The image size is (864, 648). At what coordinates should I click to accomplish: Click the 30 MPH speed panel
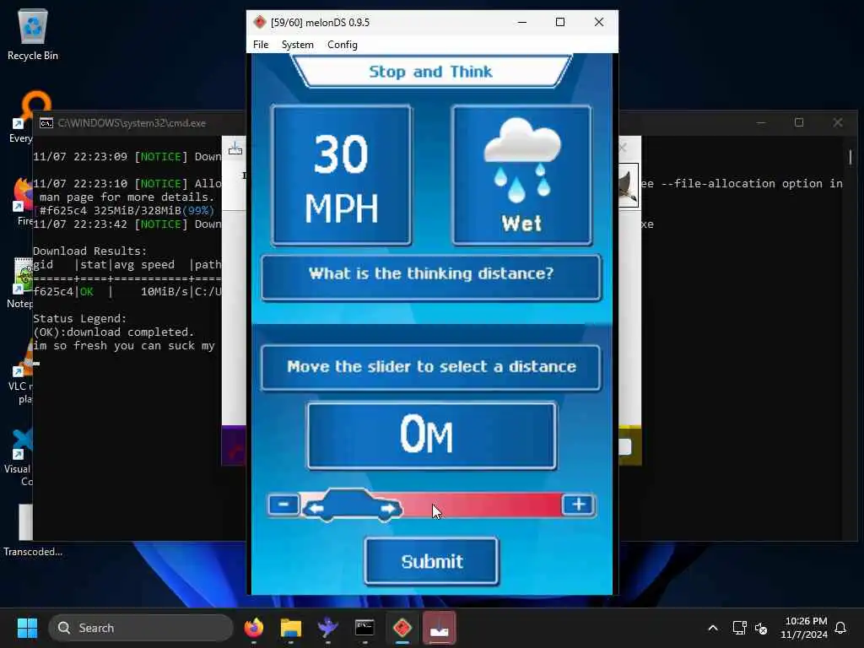(342, 175)
